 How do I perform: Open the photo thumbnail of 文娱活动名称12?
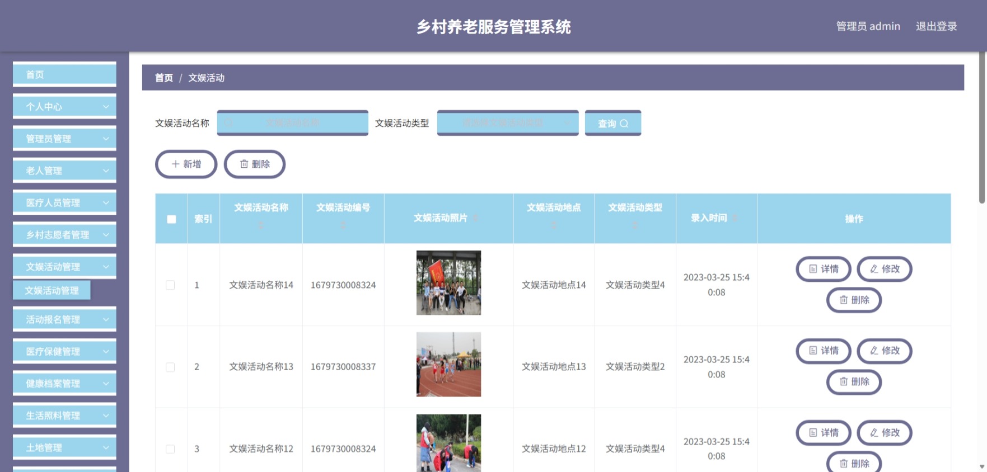click(x=448, y=443)
